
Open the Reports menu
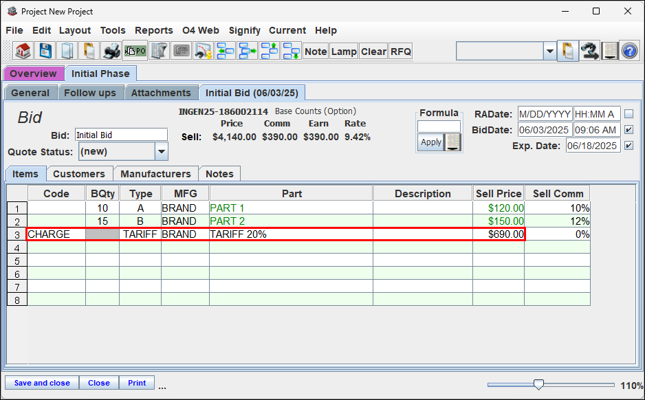tap(154, 30)
